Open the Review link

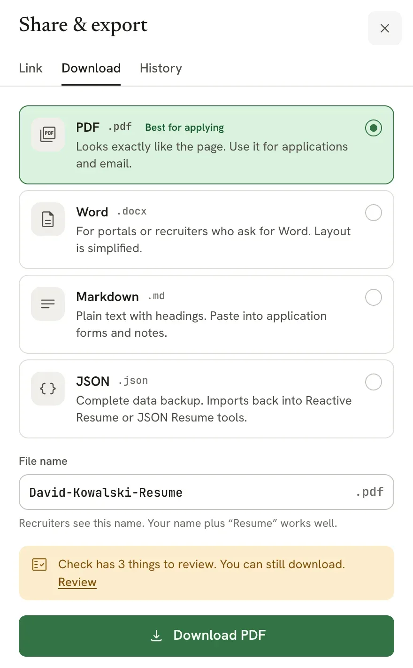[x=77, y=582]
